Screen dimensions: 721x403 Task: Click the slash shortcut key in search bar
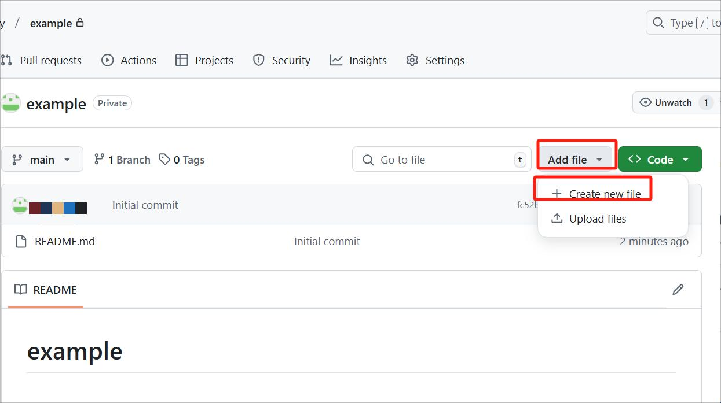pyautogui.click(x=702, y=23)
